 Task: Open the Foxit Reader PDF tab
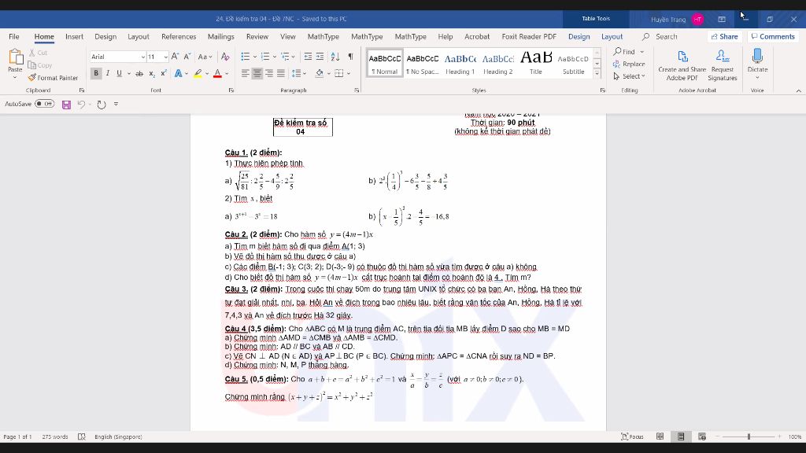click(529, 36)
